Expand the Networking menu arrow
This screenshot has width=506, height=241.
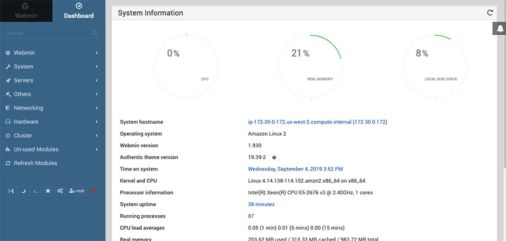[x=96, y=108]
